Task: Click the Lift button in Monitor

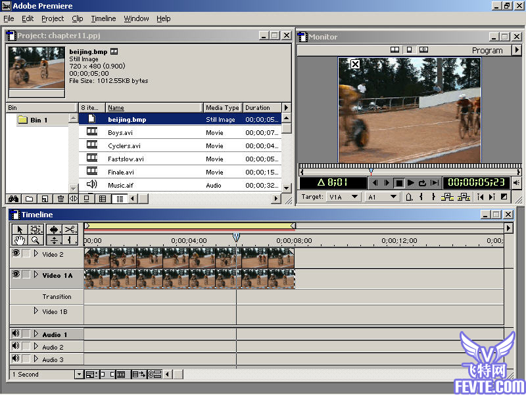Action: [x=447, y=197]
